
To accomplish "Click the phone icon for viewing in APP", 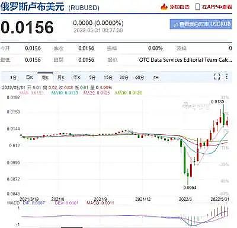I will 197,7.
